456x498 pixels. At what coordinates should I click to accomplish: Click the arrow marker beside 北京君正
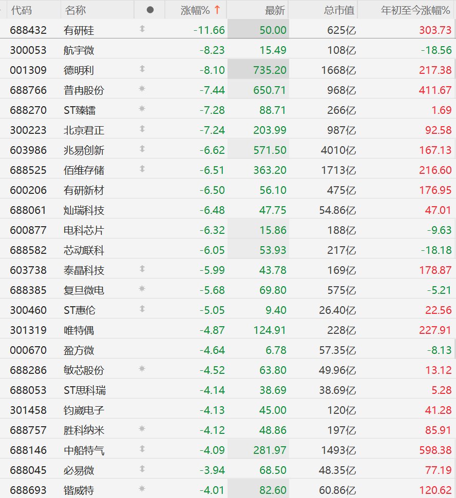click(142, 129)
